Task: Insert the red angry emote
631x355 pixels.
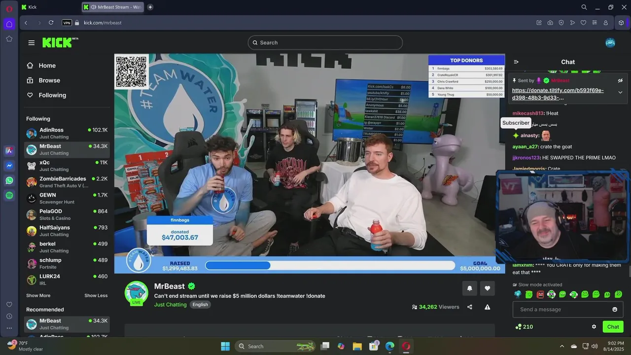Action: click(540, 294)
